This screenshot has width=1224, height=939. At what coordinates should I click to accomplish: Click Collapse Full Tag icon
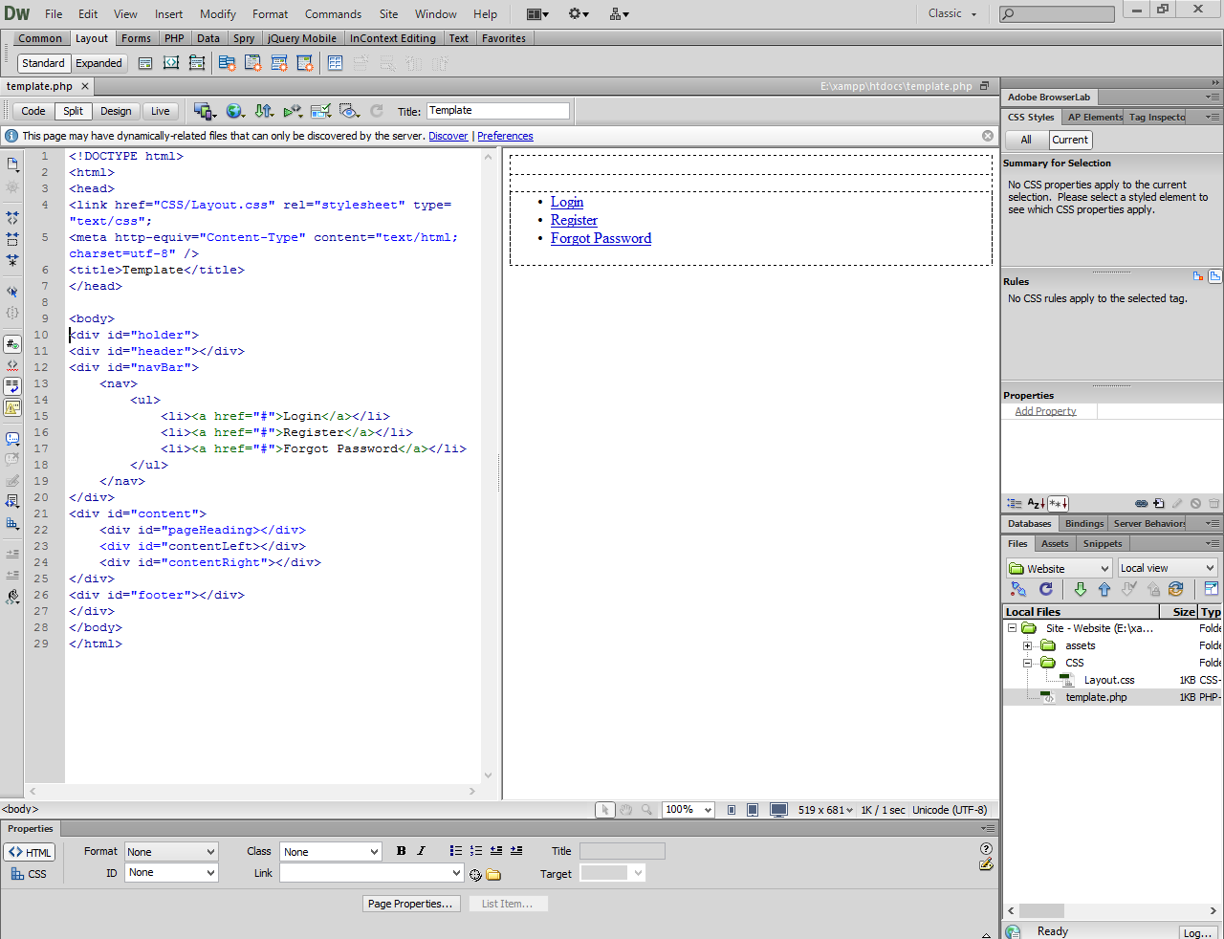(12, 218)
